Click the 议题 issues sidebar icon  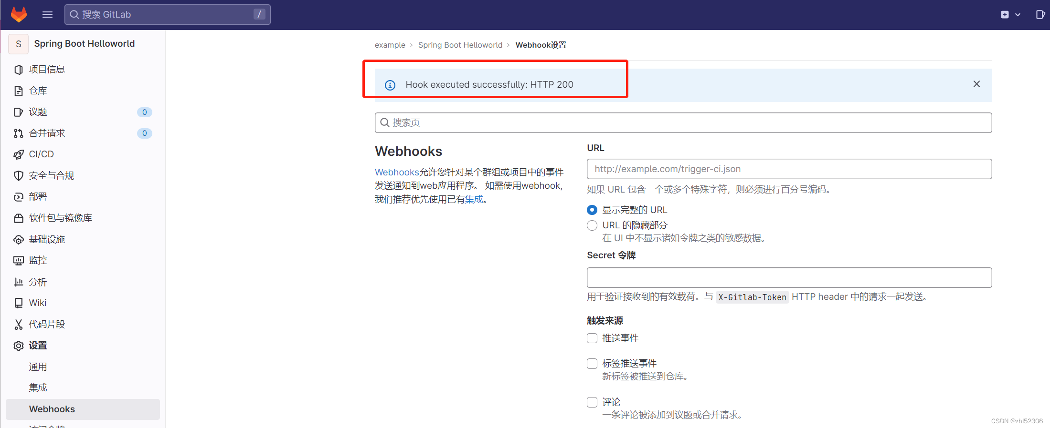point(19,112)
